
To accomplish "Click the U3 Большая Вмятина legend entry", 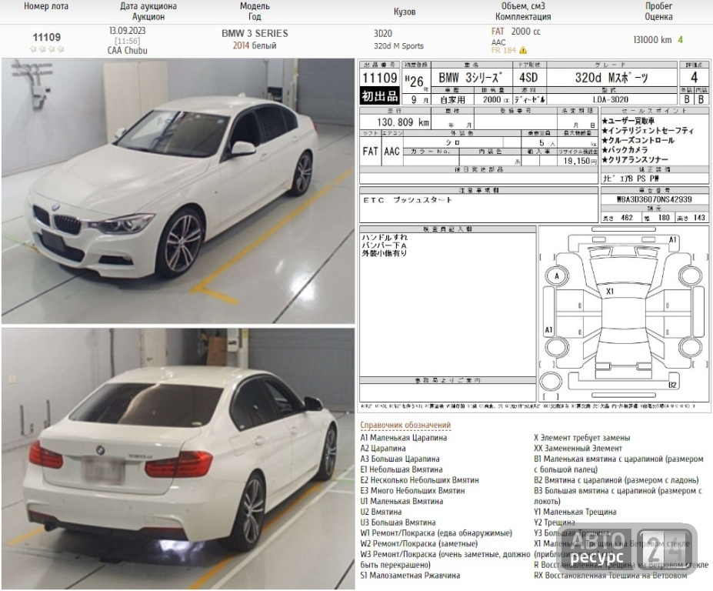I will pos(398,523).
